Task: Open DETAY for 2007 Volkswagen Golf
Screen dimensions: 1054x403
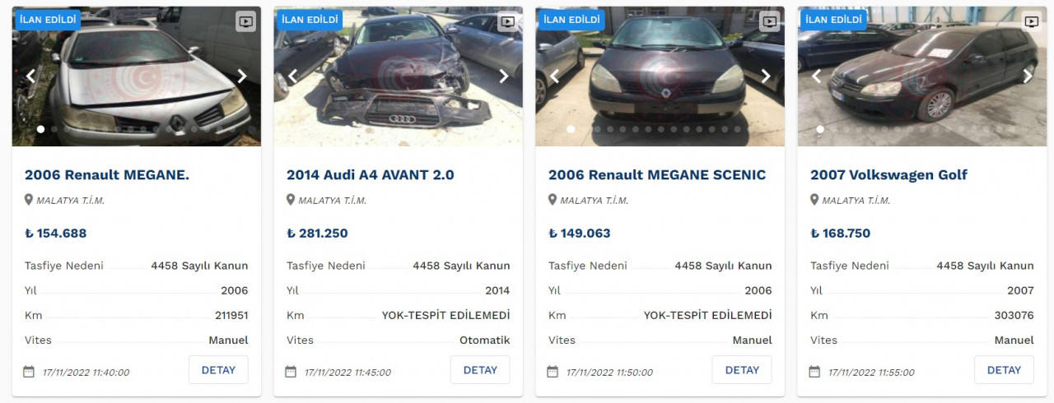Action: pyautogui.click(x=1004, y=370)
